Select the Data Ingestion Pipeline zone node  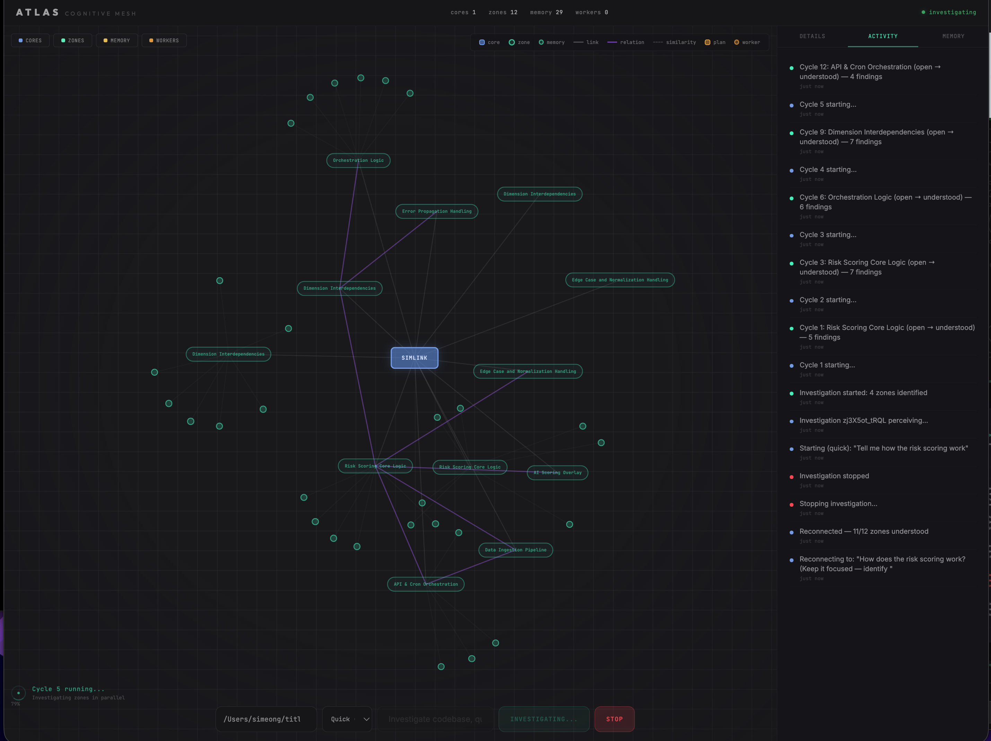[515, 550]
